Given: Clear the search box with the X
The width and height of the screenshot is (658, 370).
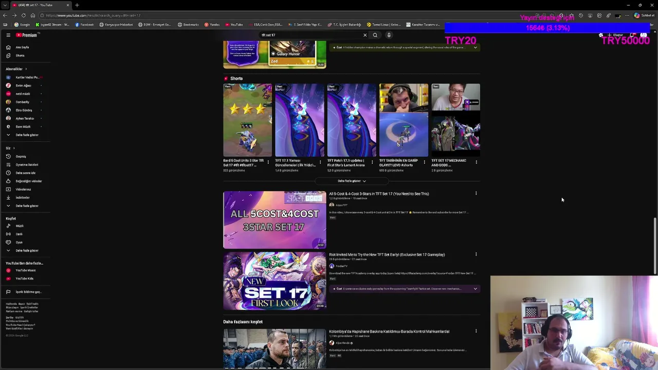Looking at the screenshot, I should click(365, 35).
